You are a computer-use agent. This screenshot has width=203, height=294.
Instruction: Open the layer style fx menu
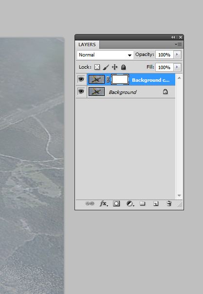(104, 203)
